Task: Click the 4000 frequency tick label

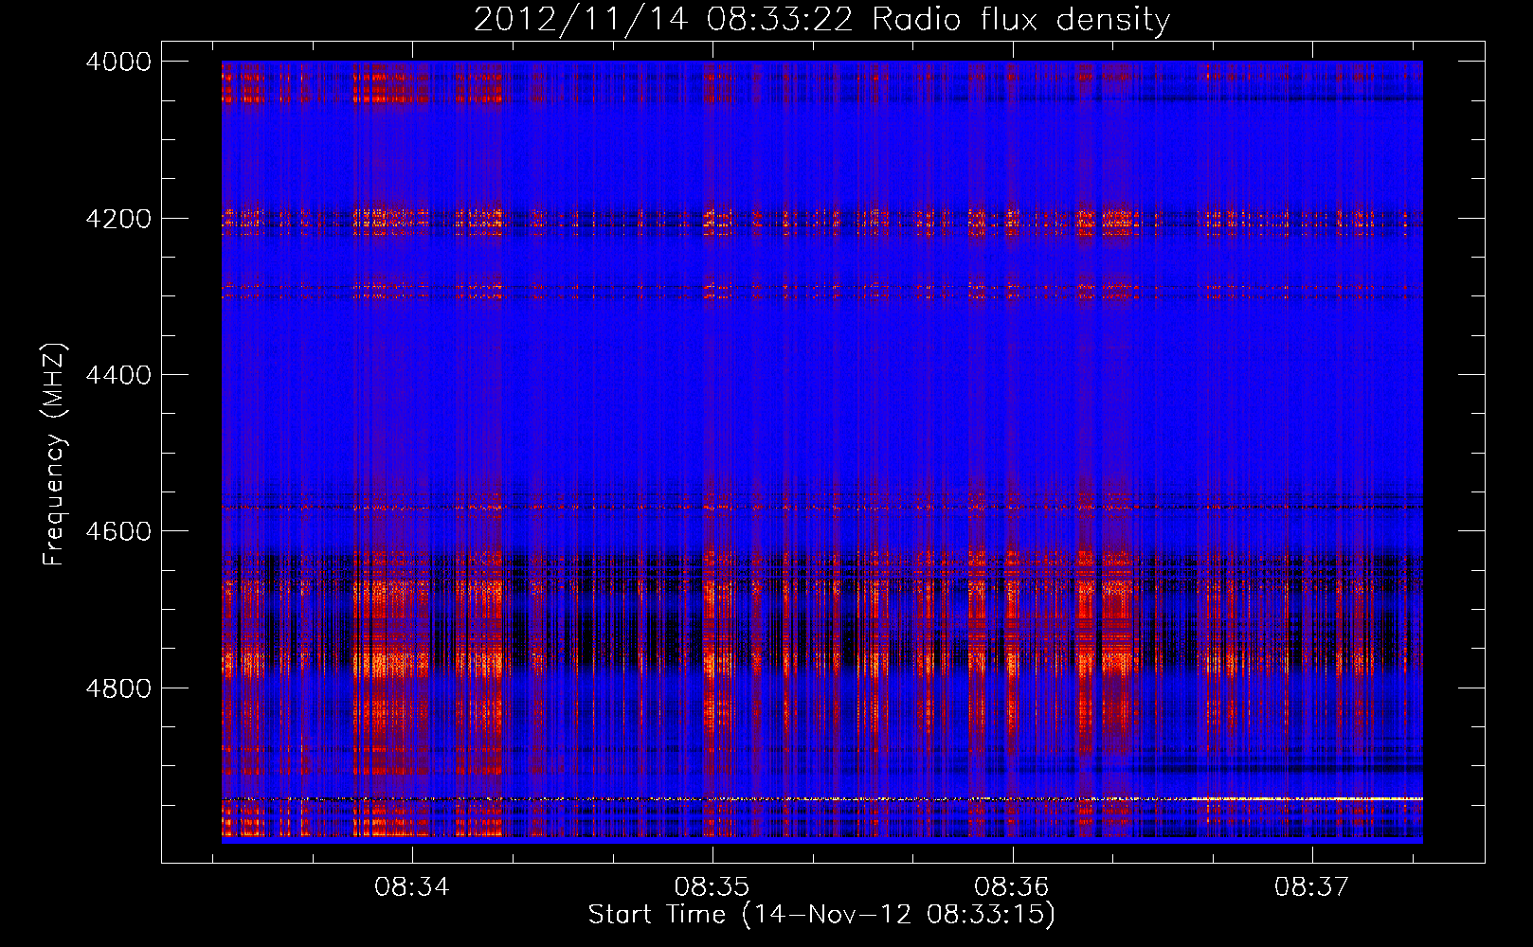Action: 118,62
